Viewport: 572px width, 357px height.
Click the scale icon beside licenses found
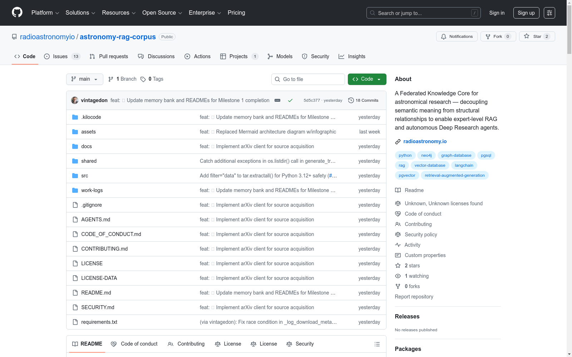pos(398,203)
